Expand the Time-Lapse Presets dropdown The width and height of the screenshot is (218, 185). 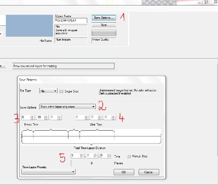click(x=48, y=172)
